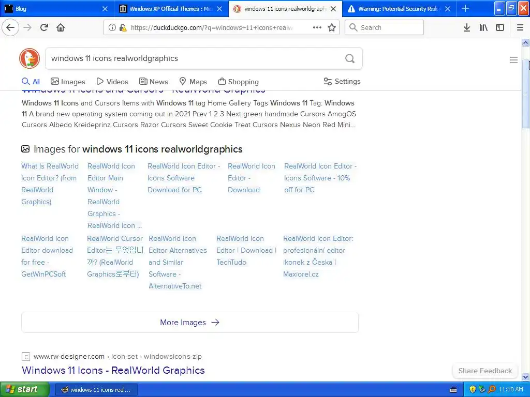
Task: Open the TechTudo download link
Action: pyautogui.click(x=246, y=250)
